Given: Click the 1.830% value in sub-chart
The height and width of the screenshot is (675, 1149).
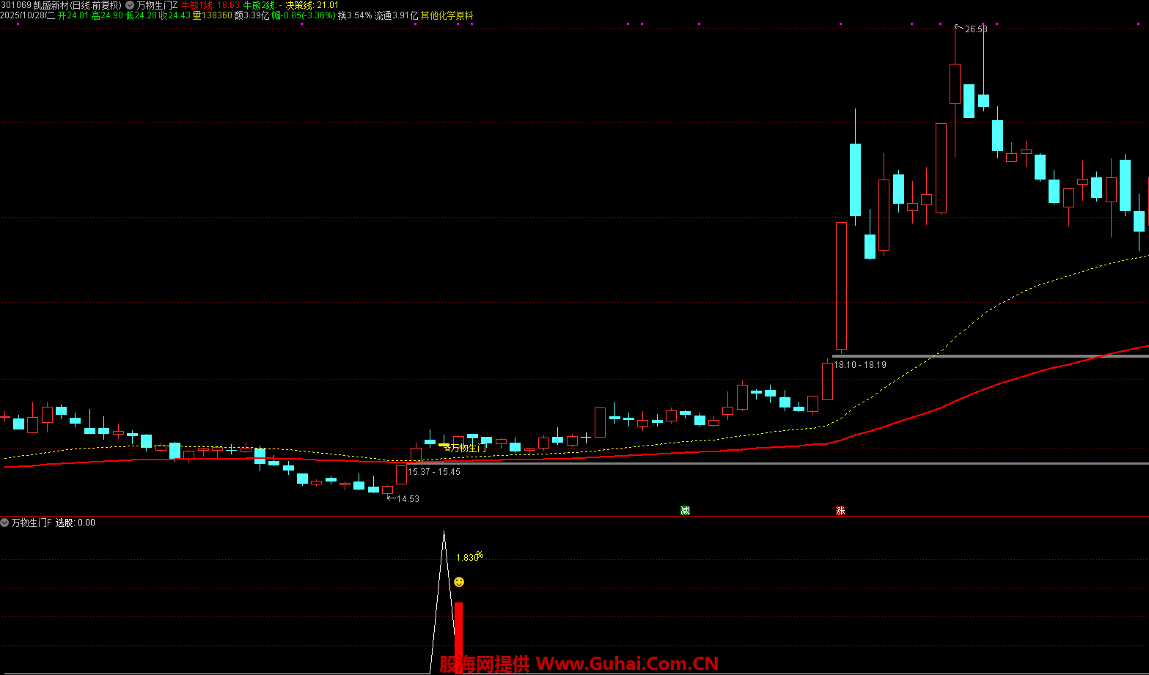Looking at the screenshot, I should [x=469, y=558].
